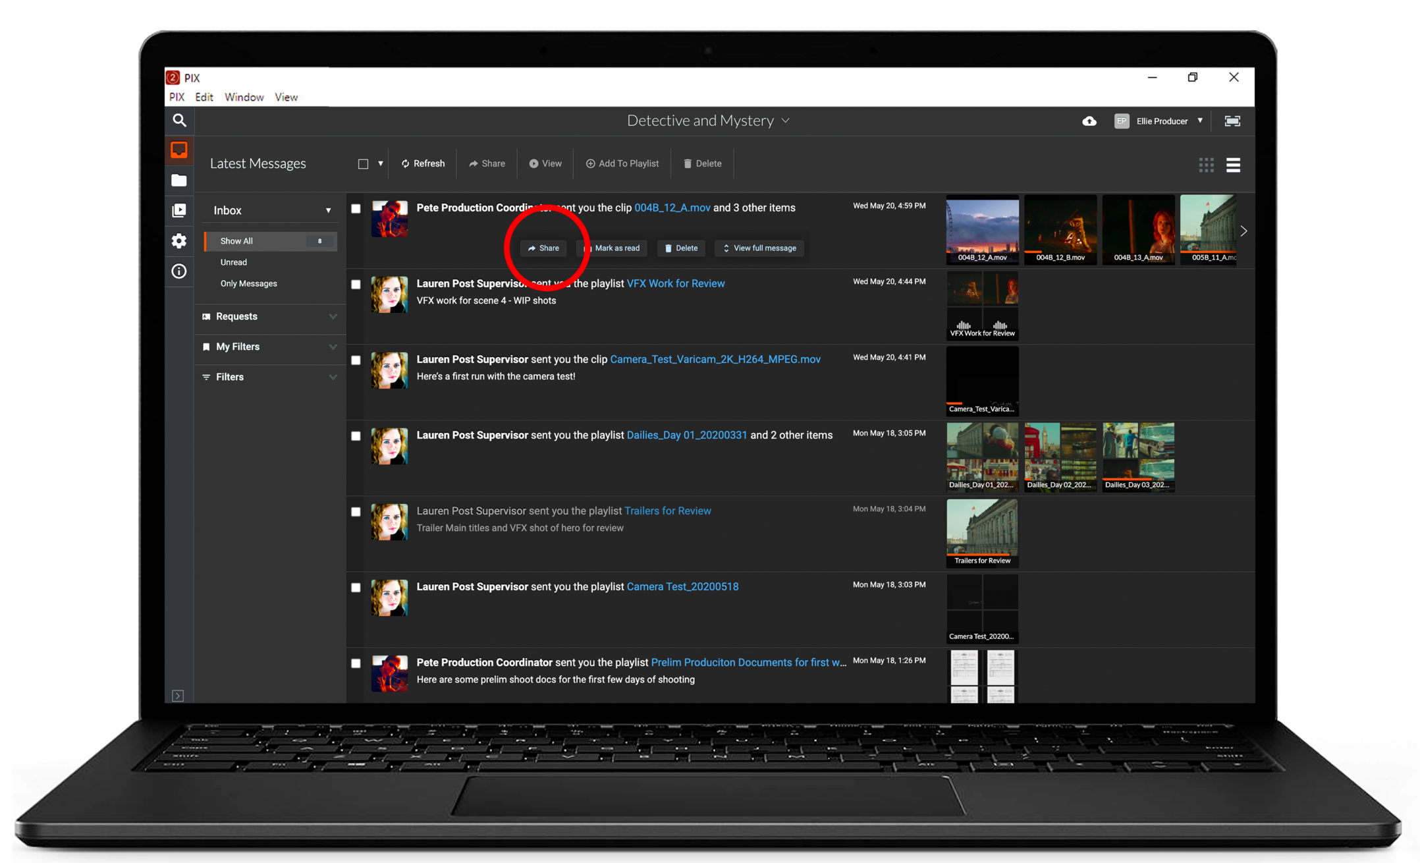Open the Window menu
The image size is (1420, 863).
[244, 97]
